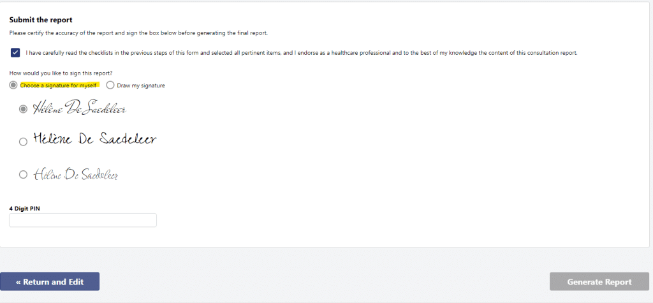Screen dimensions: 653x303
Task: Click the "Submit the report" heading
Action: click(41, 20)
